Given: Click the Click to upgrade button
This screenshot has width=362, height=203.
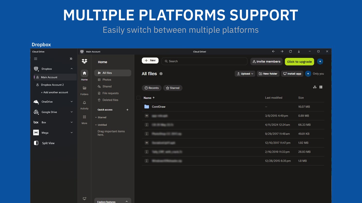Looking at the screenshot, I should point(299,62).
